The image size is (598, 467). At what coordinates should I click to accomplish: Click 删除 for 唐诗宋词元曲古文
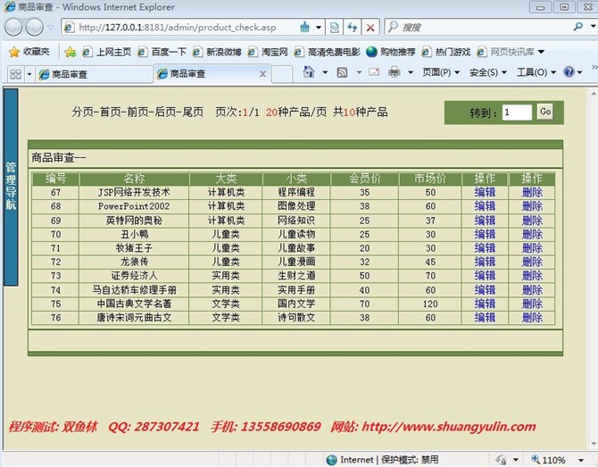(x=532, y=318)
